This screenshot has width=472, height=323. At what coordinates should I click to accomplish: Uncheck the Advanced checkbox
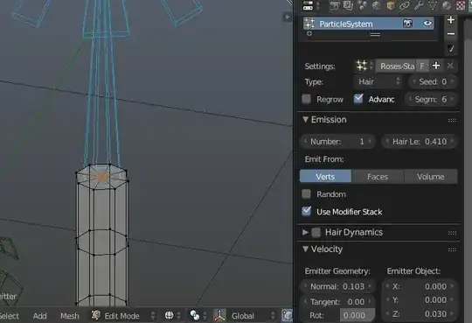pyautogui.click(x=358, y=99)
